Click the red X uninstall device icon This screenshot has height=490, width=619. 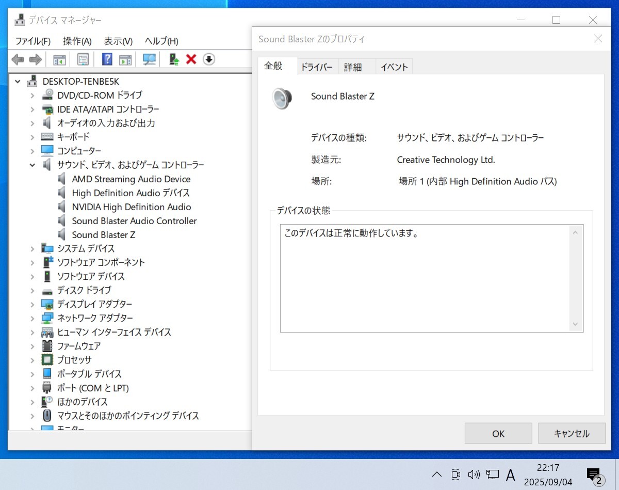pos(191,59)
